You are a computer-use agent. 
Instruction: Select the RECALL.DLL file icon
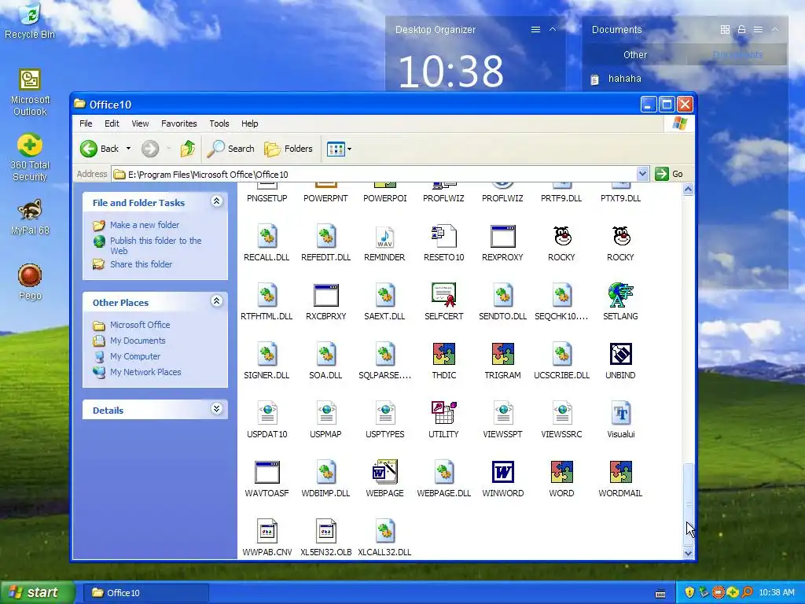266,237
